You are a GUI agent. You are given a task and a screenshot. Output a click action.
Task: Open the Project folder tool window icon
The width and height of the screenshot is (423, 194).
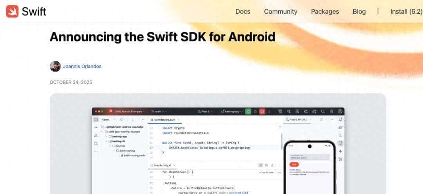click(x=96, y=120)
